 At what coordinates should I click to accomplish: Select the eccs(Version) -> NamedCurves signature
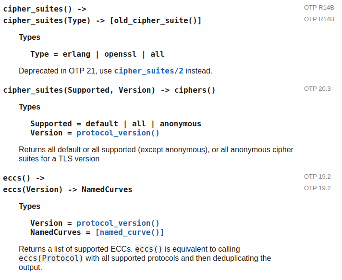[x=67, y=190]
